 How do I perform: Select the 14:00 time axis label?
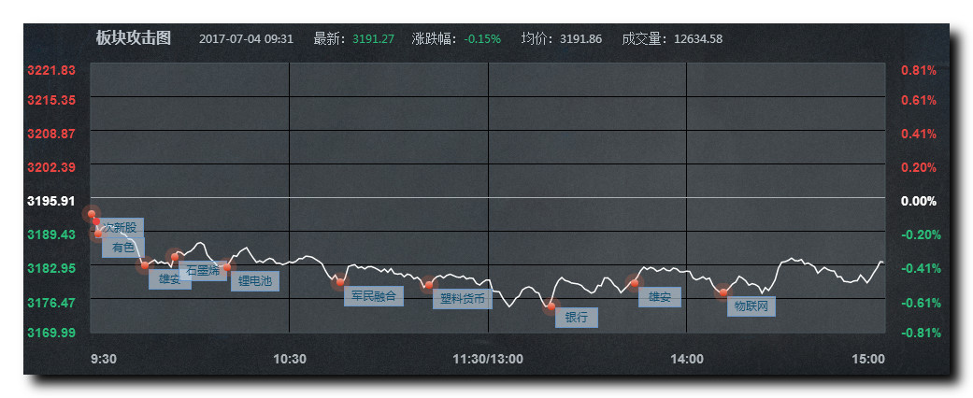(x=687, y=359)
